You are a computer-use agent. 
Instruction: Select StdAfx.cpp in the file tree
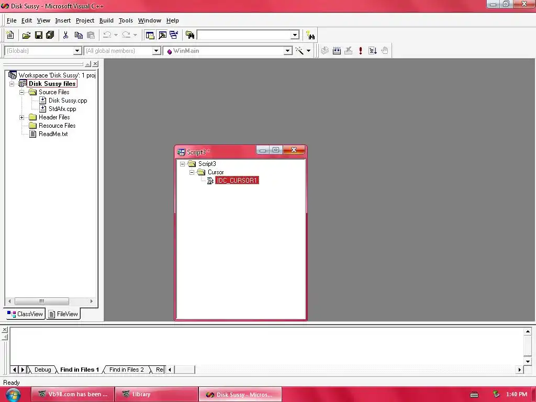tap(62, 109)
